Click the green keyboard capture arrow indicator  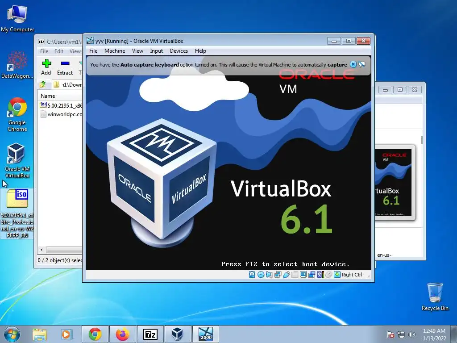coord(337,275)
